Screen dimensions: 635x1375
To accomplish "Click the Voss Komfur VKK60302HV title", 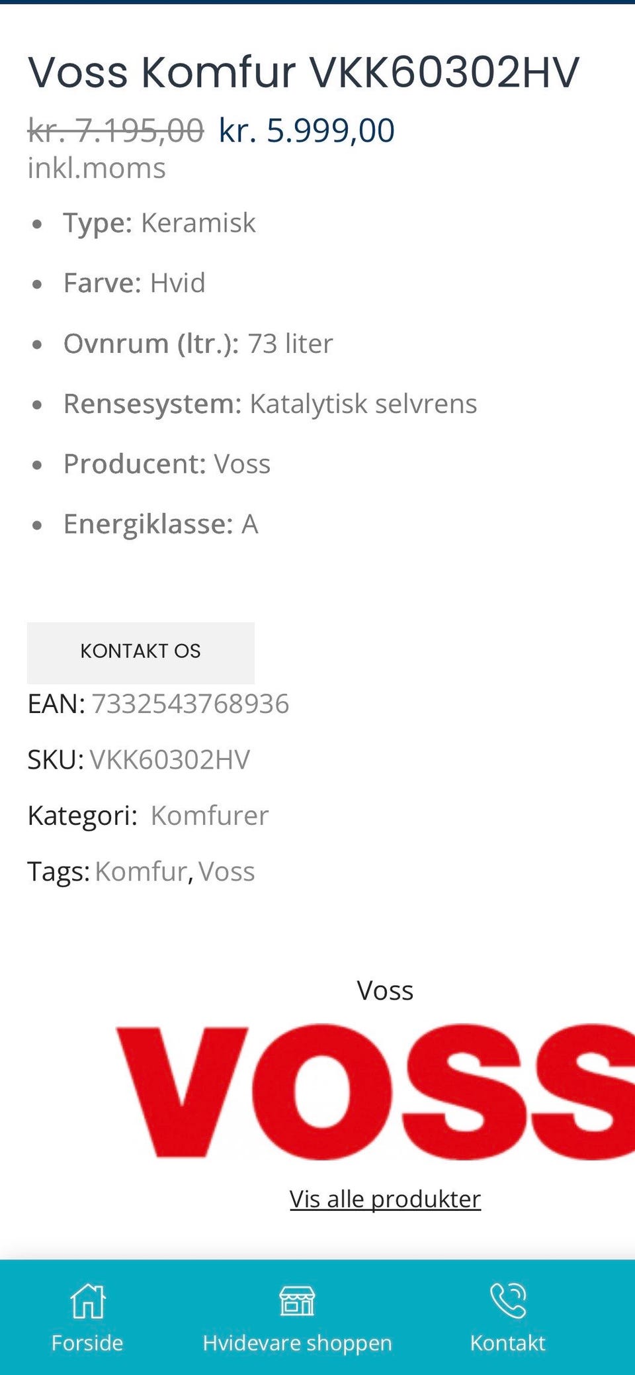I will [303, 72].
